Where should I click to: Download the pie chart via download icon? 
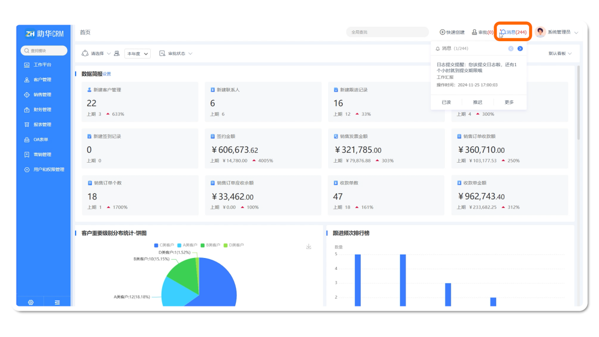pos(309,247)
